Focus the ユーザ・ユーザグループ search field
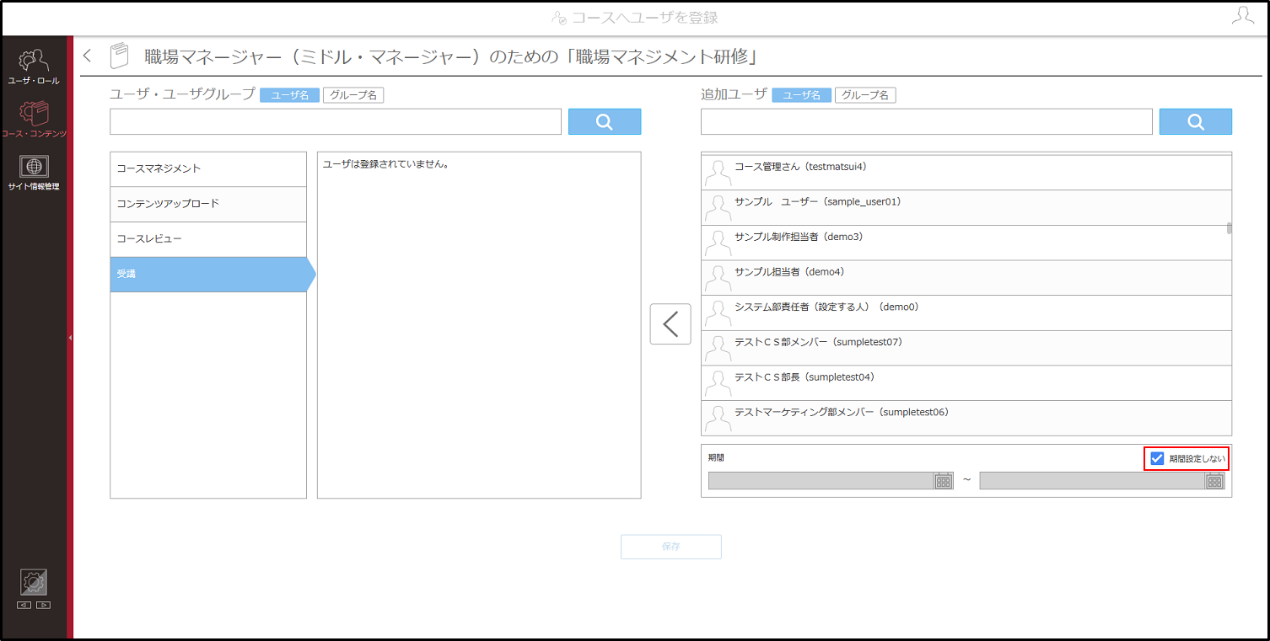This screenshot has width=1270, height=641. (336, 121)
